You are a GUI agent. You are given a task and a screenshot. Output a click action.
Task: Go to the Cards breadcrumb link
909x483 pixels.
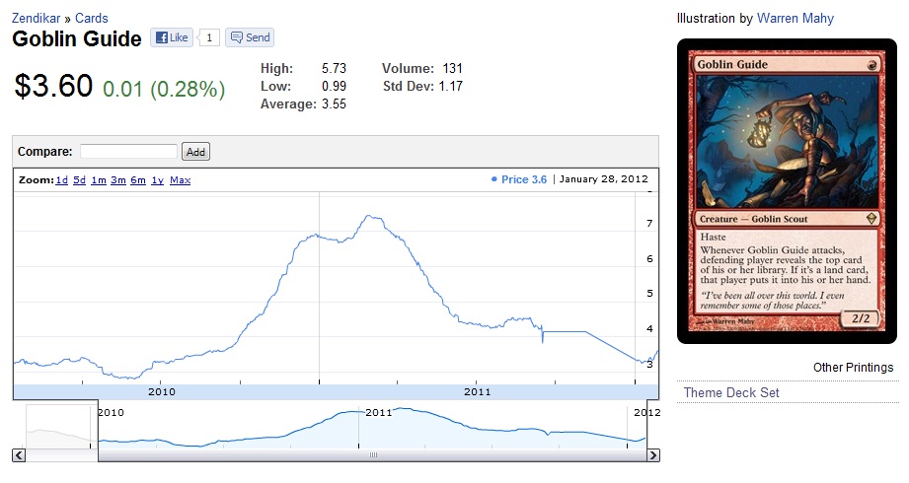click(x=92, y=18)
